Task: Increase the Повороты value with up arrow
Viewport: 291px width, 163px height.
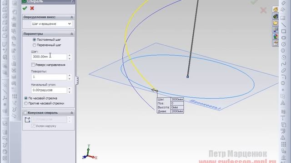Action: tap(70, 76)
